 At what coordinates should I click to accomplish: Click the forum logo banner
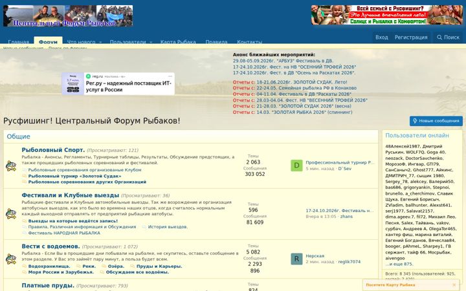click(x=68, y=16)
